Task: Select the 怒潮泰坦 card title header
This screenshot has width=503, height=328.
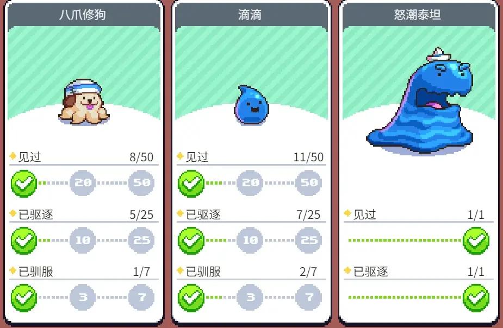Action: click(418, 15)
